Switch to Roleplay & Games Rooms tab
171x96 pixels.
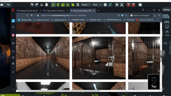(x=29, y=11)
